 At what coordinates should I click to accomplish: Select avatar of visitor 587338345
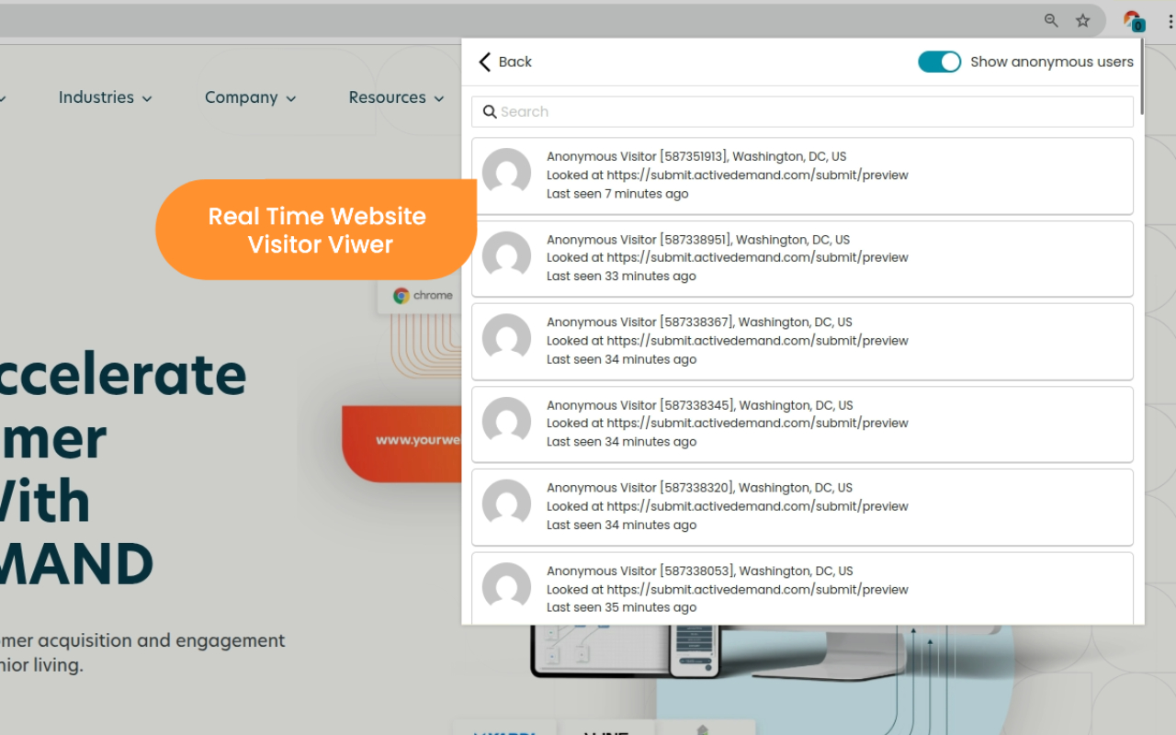pyautogui.click(x=507, y=422)
